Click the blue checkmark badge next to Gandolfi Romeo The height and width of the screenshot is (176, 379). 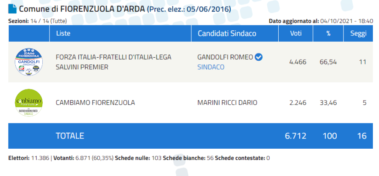coord(259,57)
